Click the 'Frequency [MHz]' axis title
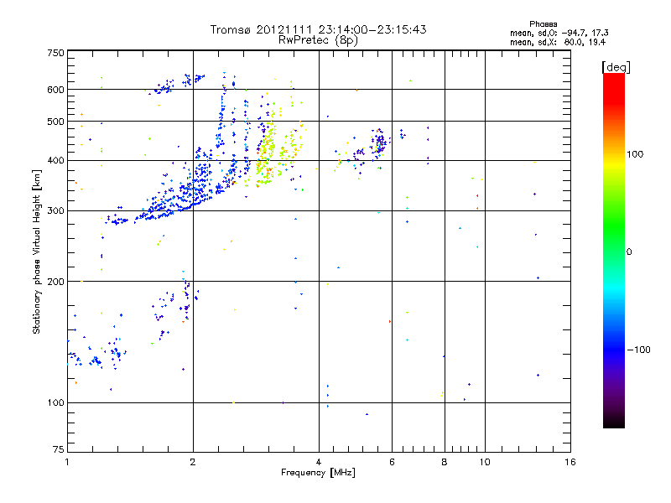This screenshot has width=671, height=503. [x=318, y=473]
